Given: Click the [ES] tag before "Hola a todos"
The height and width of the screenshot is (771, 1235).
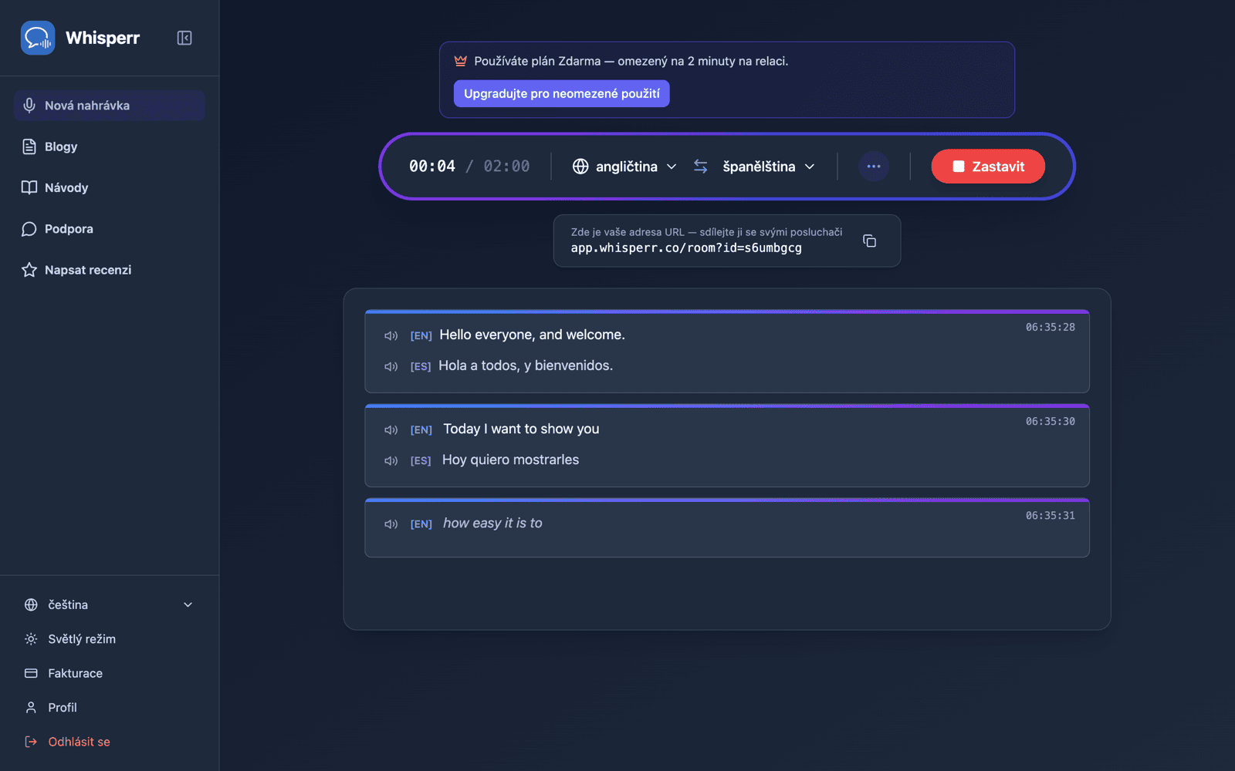Looking at the screenshot, I should tap(421, 366).
